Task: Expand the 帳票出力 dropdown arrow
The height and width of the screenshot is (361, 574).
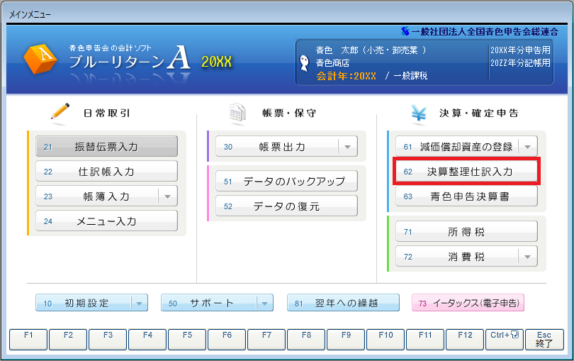Action: pyautogui.click(x=348, y=147)
